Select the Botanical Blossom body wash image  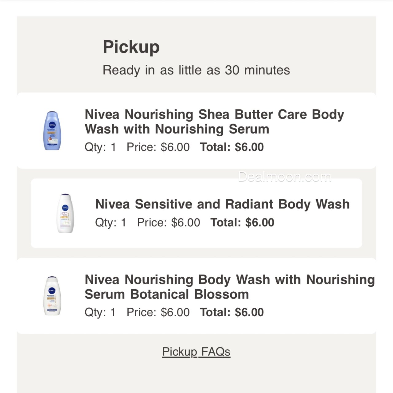point(52,296)
